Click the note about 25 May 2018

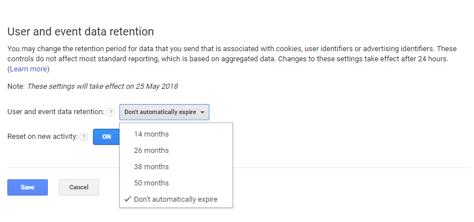[x=92, y=87]
